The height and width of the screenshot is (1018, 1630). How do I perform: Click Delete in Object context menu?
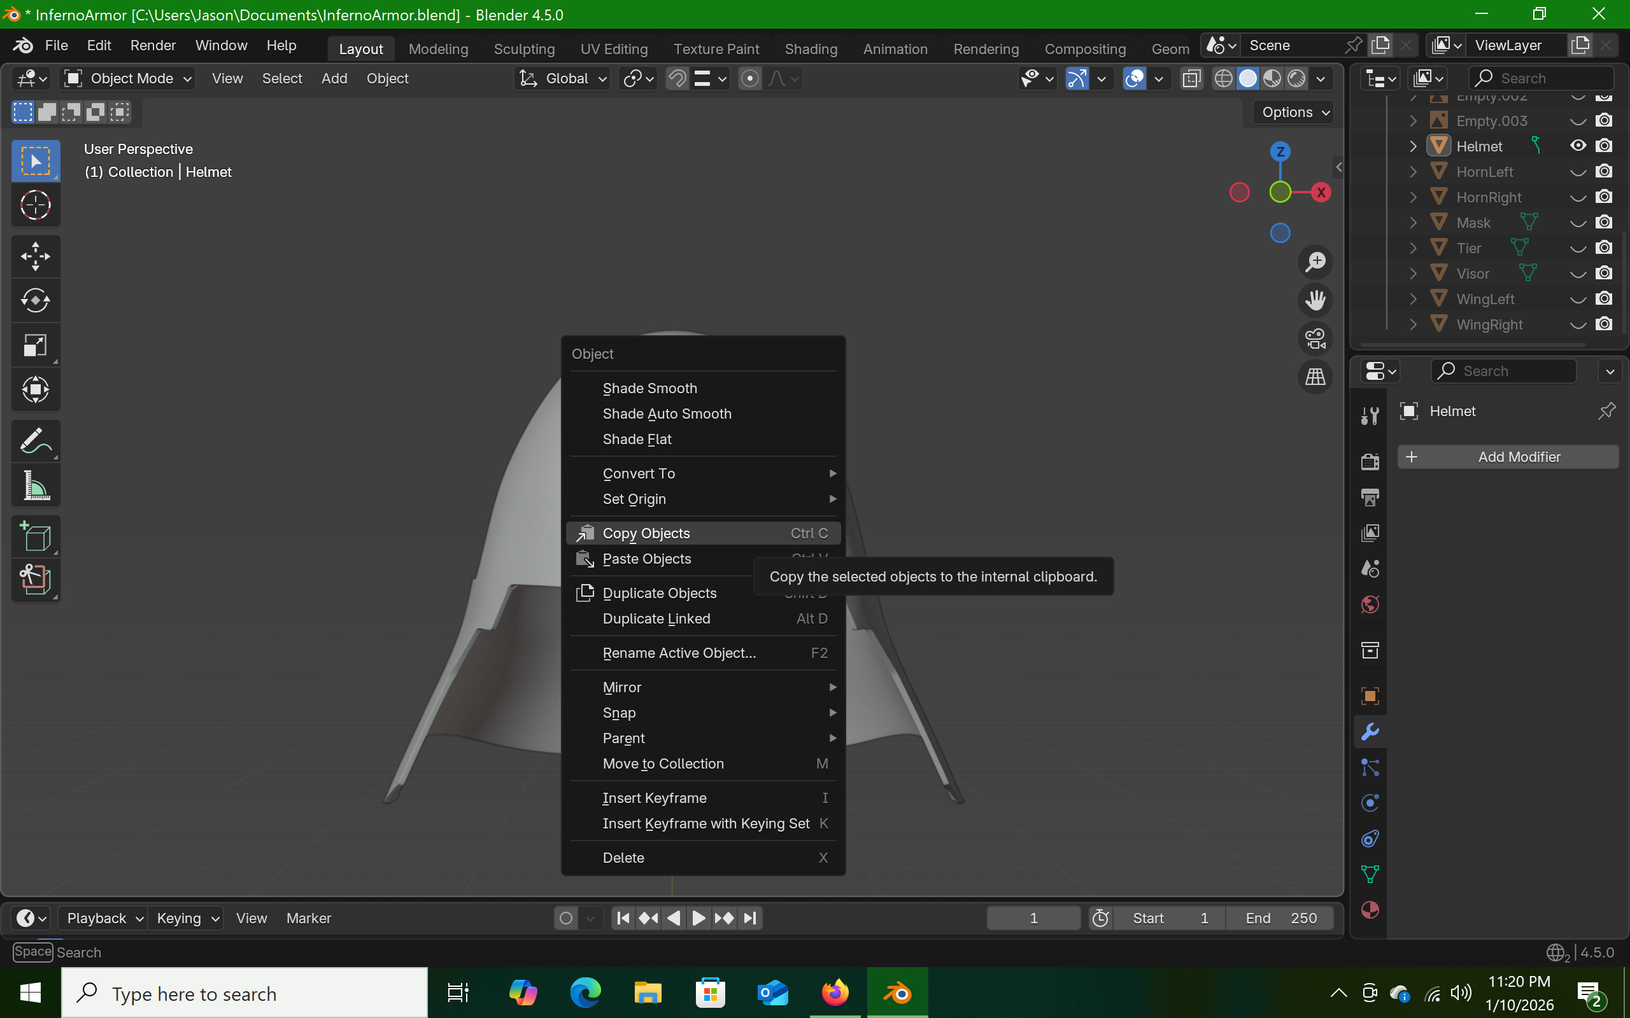tap(703, 858)
